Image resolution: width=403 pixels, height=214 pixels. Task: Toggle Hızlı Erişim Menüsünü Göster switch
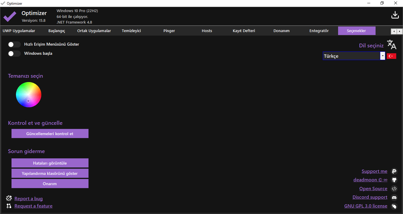pyautogui.click(x=14, y=44)
